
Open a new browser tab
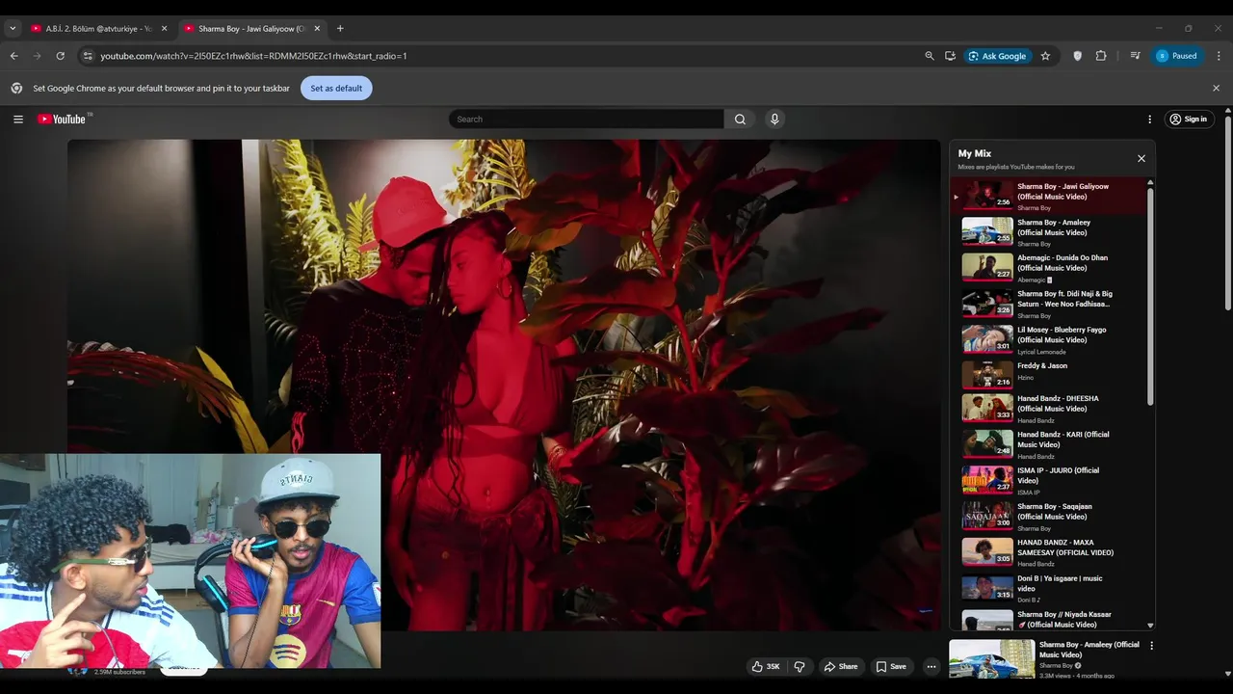(x=340, y=29)
